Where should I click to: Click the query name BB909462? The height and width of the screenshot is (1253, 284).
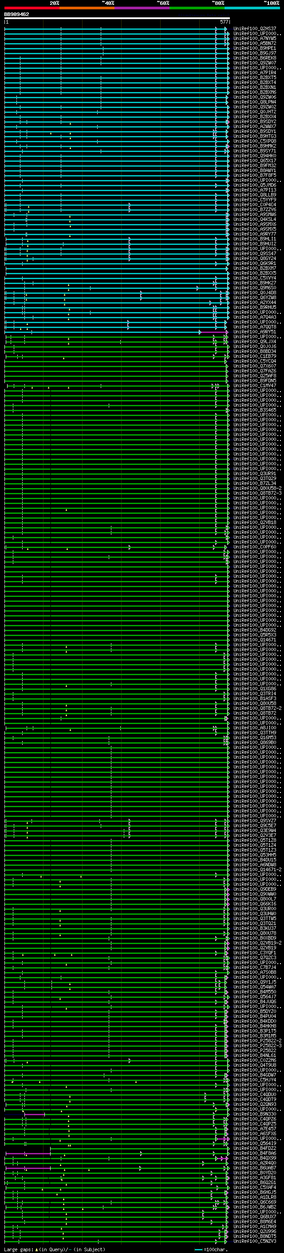point(16,15)
